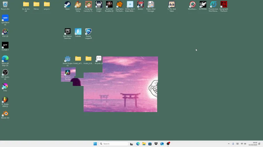
Task: Expand the hidden system tray icons
Action: click(229, 144)
